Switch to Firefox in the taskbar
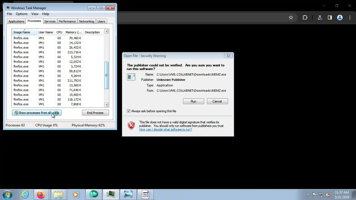 click(41, 194)
